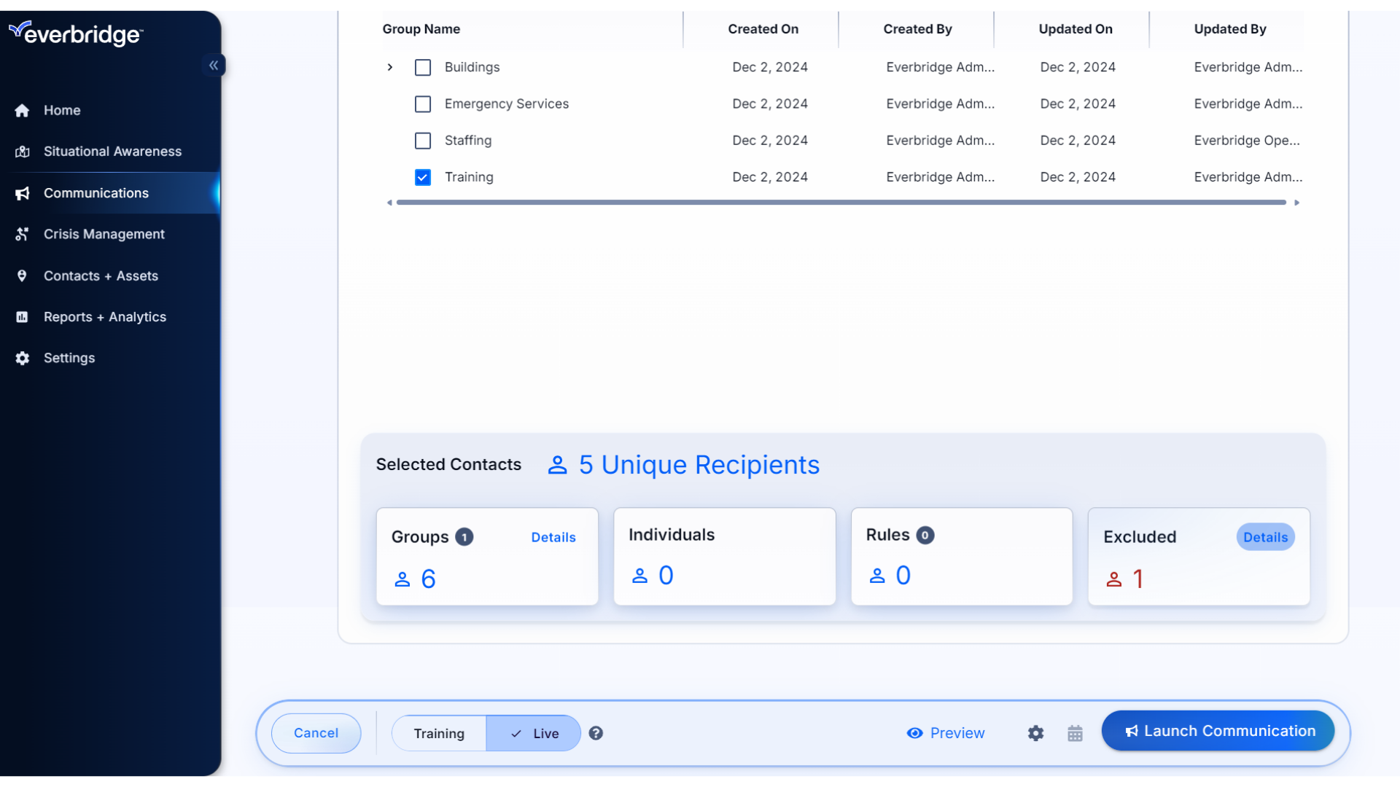
Task: Open the Communications section
Action: pyautogui.click(x=96, y=193)
